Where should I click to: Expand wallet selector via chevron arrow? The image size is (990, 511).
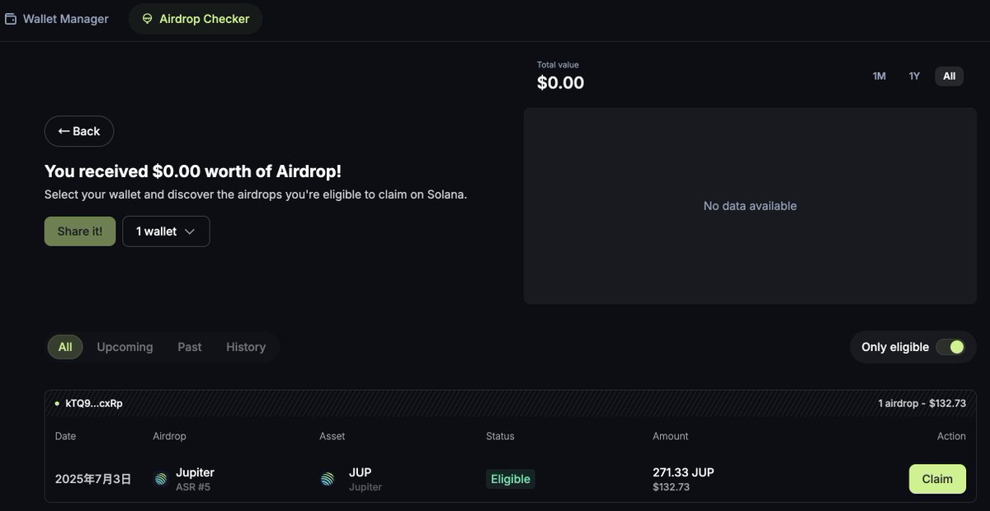190,232
